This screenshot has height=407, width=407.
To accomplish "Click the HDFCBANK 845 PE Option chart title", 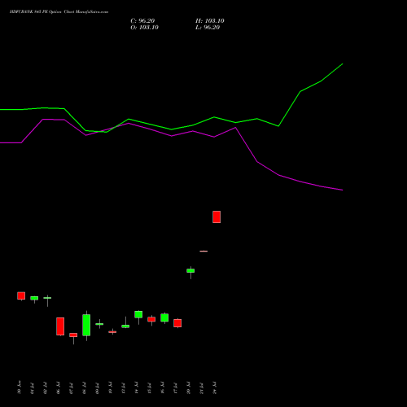I will pyautogui.click(x=59, y=11).
